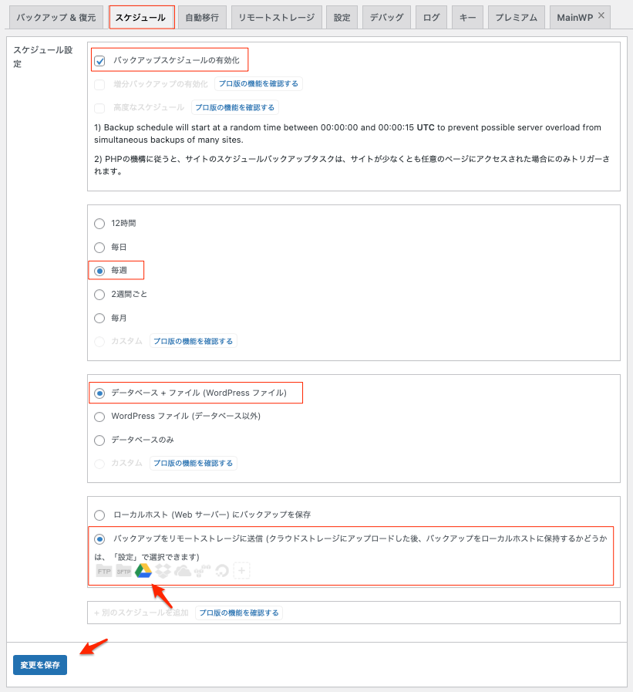This screenshot has width=633, height=692.
Task: Click the add storage plus icon
Action: tap(241, 571)
